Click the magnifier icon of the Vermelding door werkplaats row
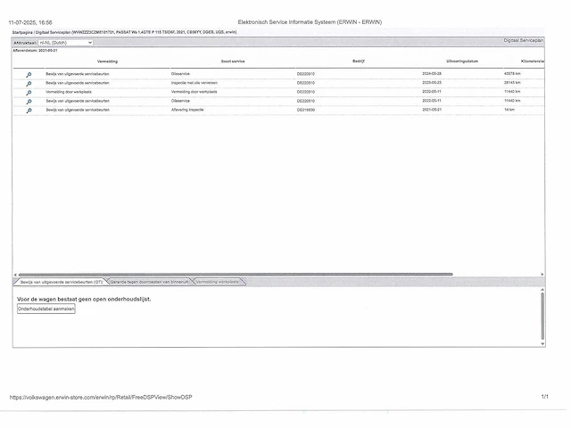 tap(29, 93)
